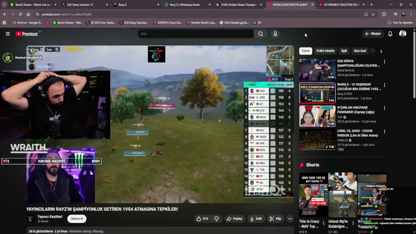Open LVBEL C5 AKDO video thumbnail
Screen dimensions: 416x234
click(317, 139)
